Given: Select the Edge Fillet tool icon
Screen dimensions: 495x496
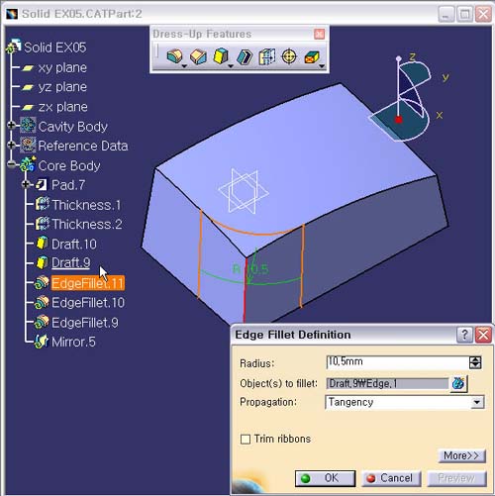Looking at the screenshot, I should click(x=175, y=56).
